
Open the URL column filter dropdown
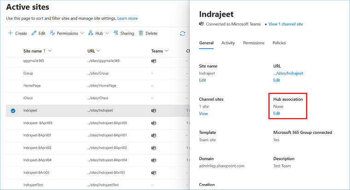point(98,51)
